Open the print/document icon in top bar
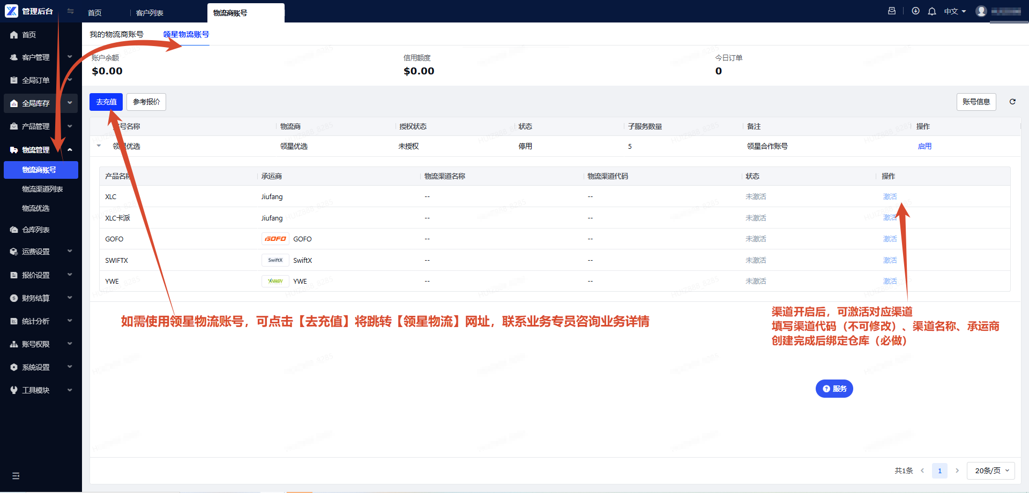Screen dimensions: 1029x493 tap(892, 11)
